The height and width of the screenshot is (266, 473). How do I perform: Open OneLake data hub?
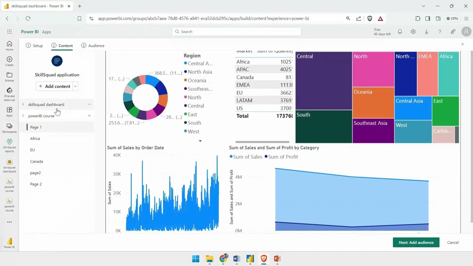click(x=9, y=95)
